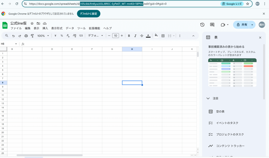
Task: Click the search magnifier in toolbar
Action: pos(7,36)
